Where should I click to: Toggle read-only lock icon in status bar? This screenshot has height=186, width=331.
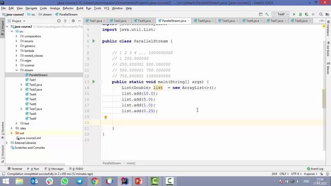pos(321,174)
